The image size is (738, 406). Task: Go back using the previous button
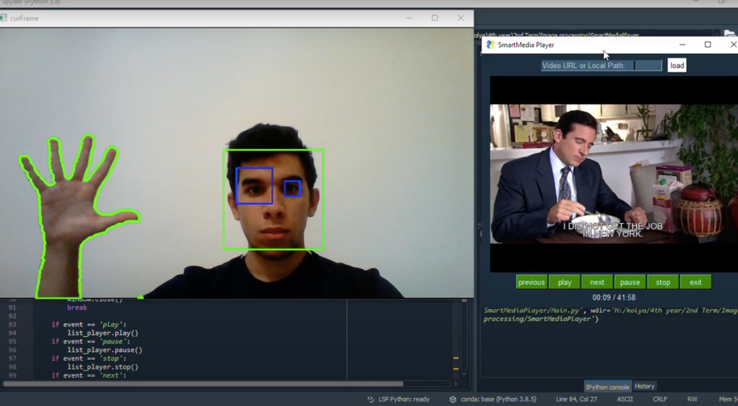pyautogui.click(x=531, y=282)
